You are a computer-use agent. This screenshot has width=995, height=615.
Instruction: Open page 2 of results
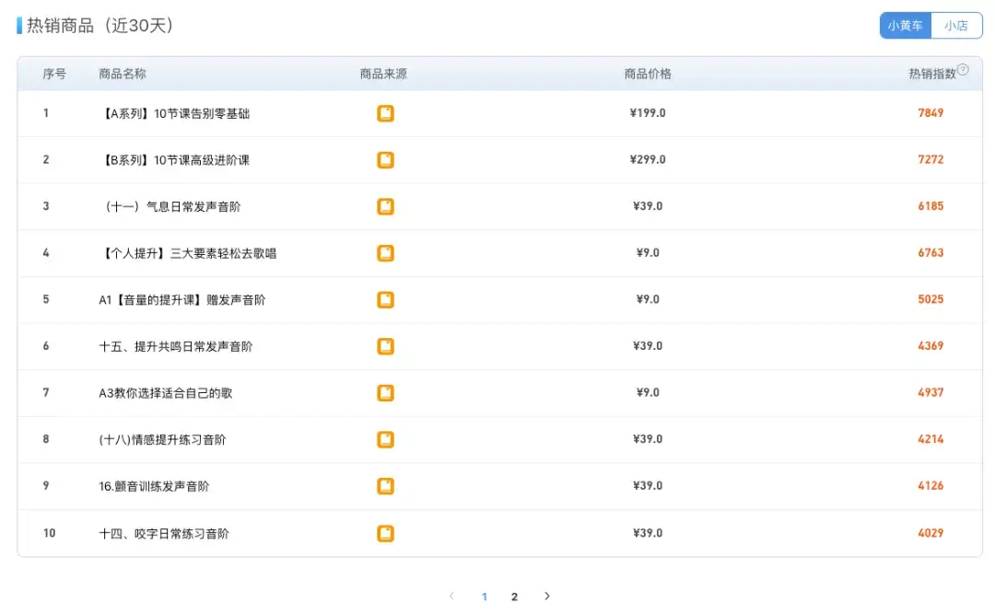[x=514, y=597]
